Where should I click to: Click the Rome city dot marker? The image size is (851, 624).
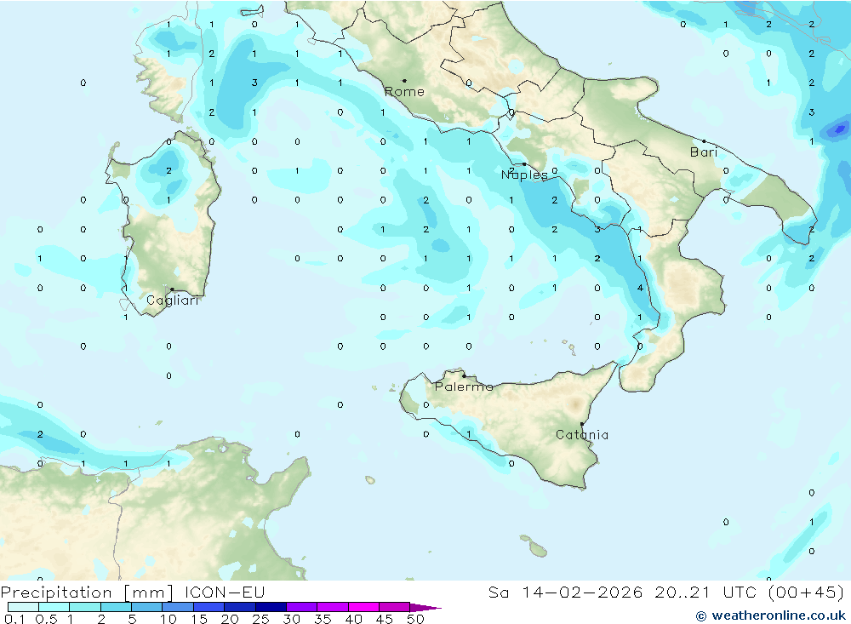pyautogui.click(x=404, y=80)
